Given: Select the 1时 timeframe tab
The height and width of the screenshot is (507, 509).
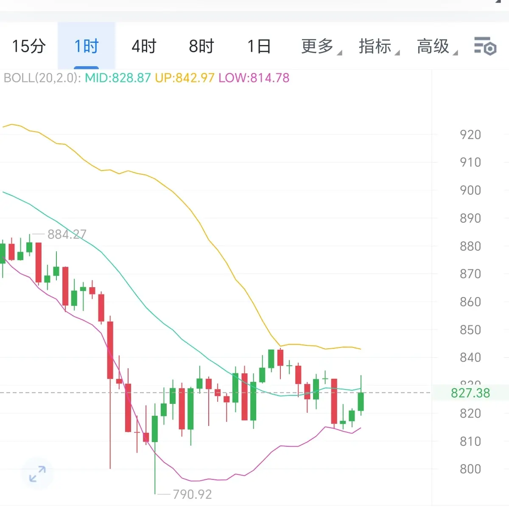Looking at the screenshot, I should pos(87,46).
